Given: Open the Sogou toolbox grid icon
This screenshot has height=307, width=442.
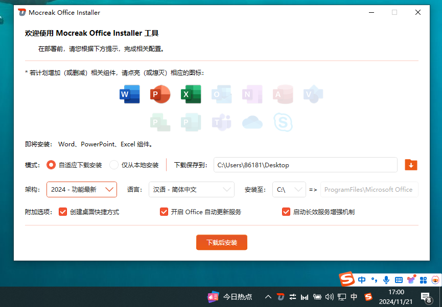Looking at the screenshot, I should coord(424,280).
